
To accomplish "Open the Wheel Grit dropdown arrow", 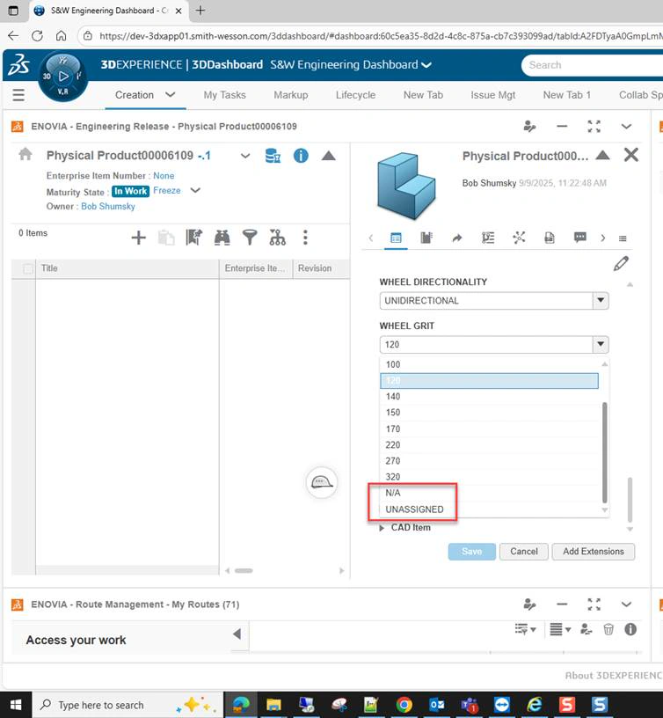I will tap(601, 344).
